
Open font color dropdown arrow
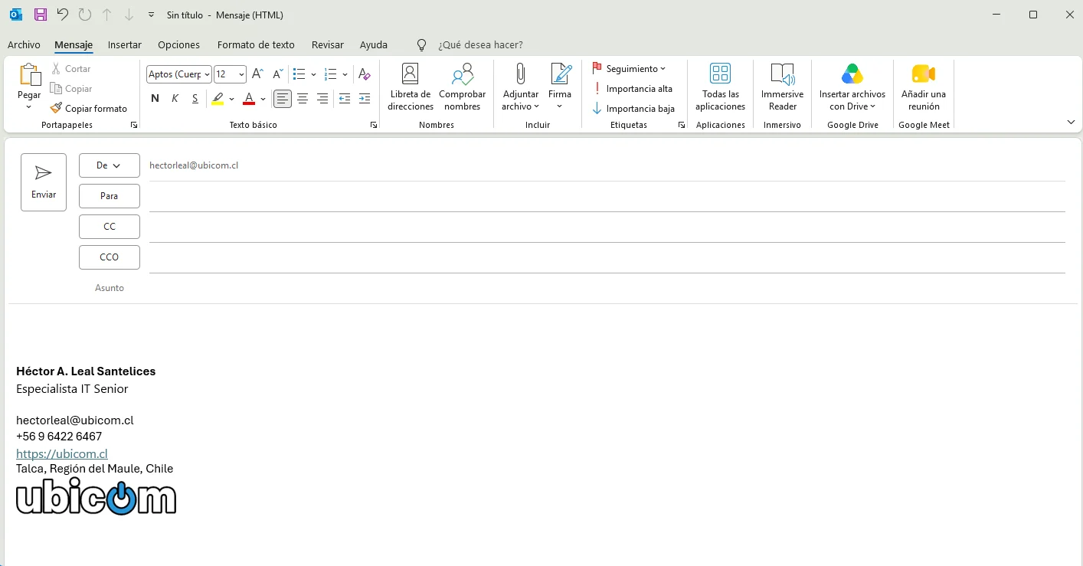[263, 99]
